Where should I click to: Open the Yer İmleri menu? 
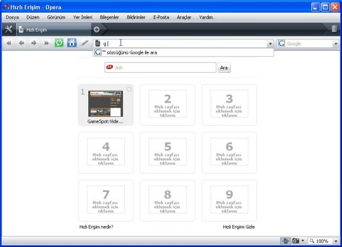pyautogui.click(x=83, y=18)
